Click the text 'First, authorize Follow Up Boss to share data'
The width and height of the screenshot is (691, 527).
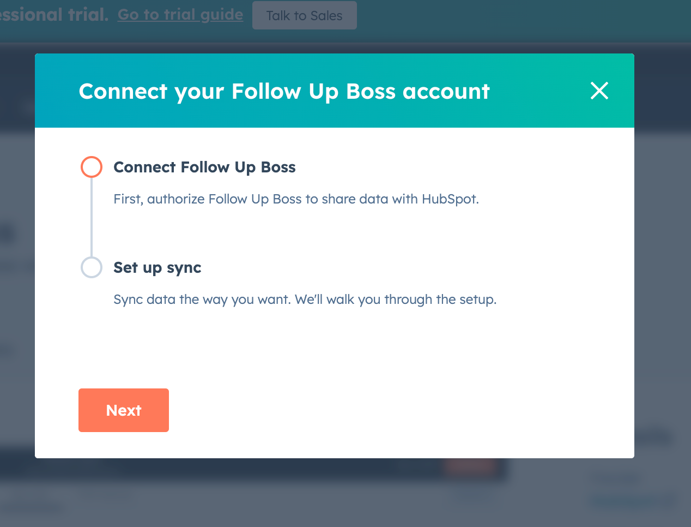point(251,199)
